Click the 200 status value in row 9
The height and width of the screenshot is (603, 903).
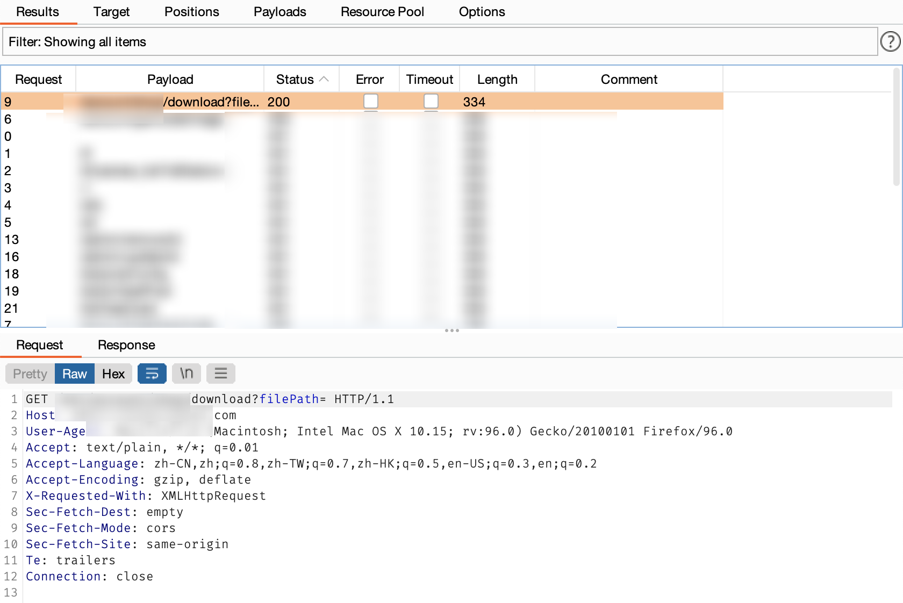click(x=279, y=102)
